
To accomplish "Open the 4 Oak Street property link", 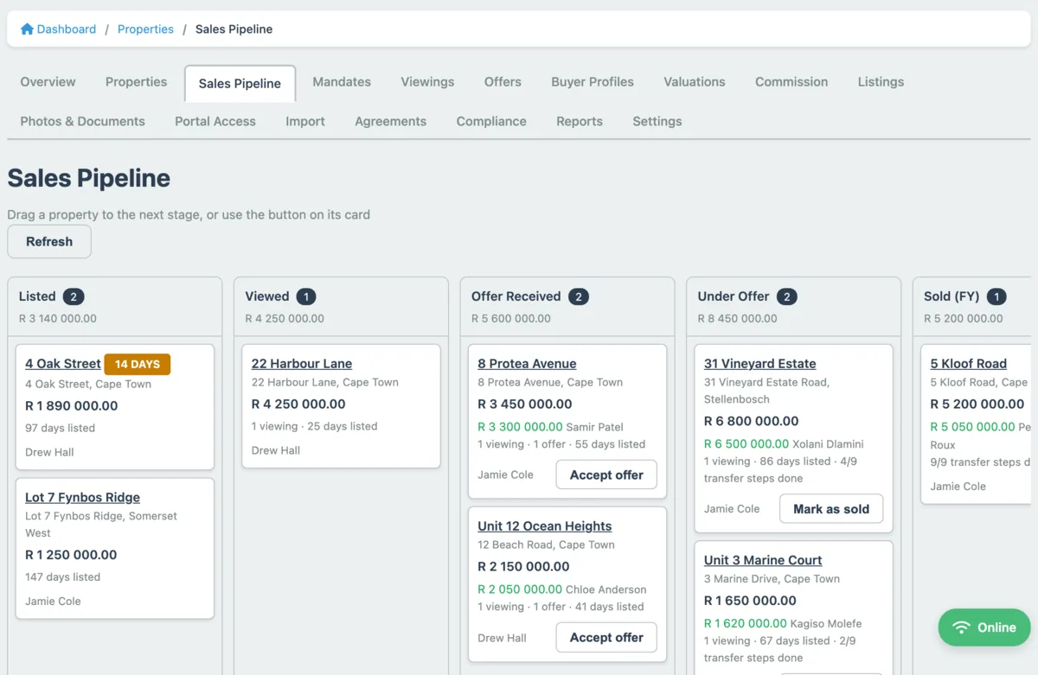I will 63,364.
